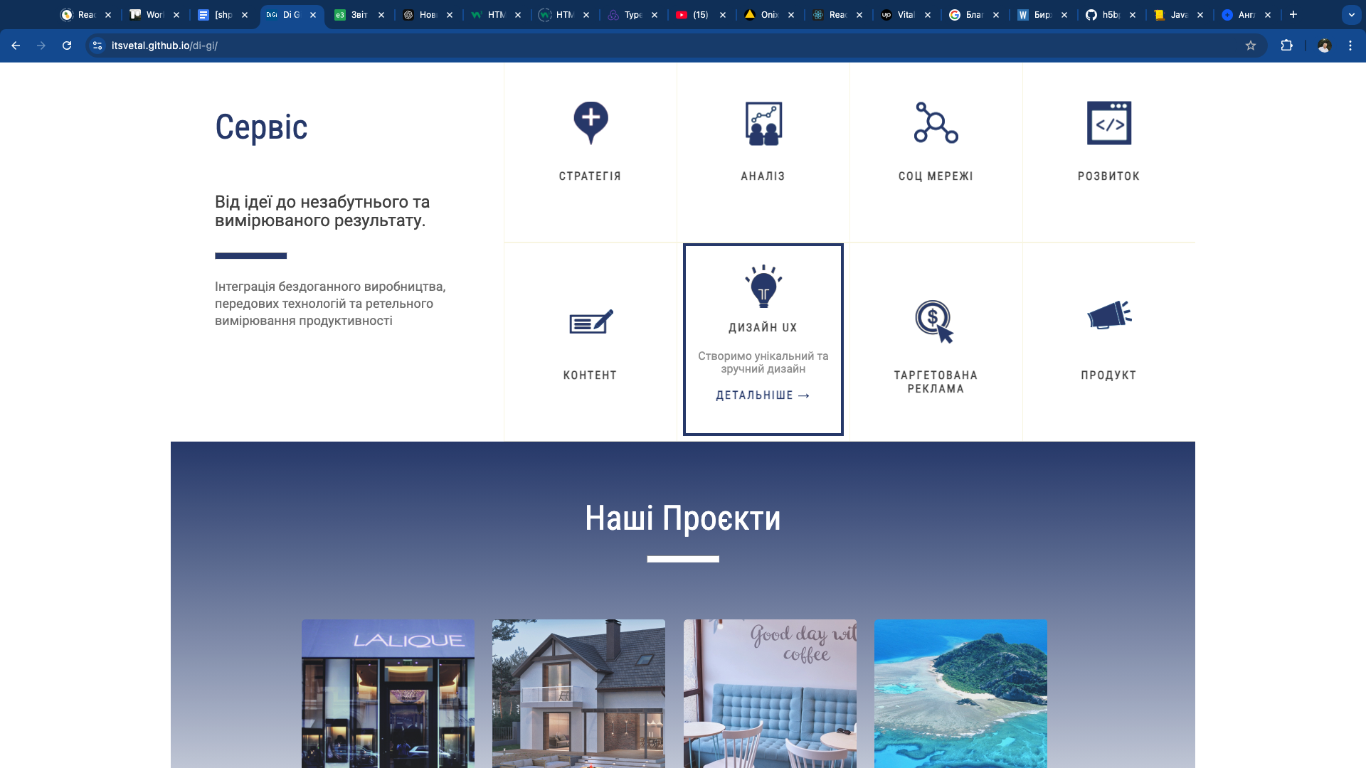Screen dimensions: 1366x768
Task: Open the browser Extensions puzzle icon
Action: [x=1286, y=46]
